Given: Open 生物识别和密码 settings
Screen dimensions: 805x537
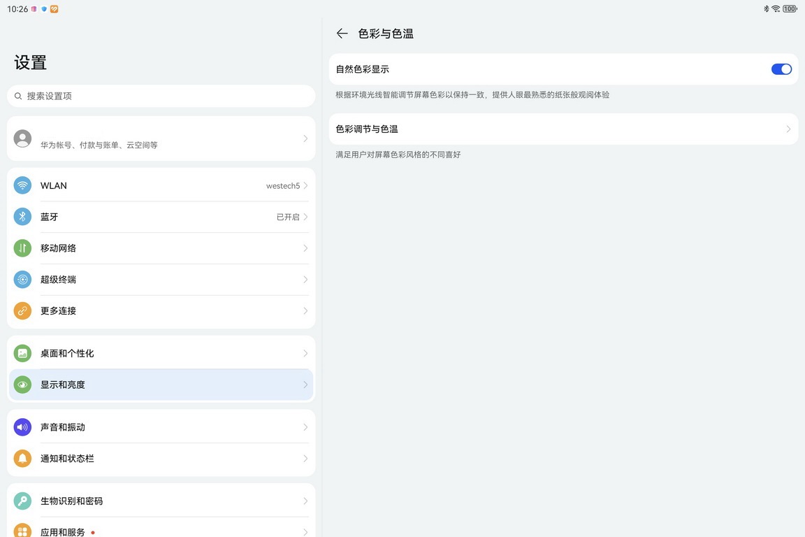Looking at the screenshot, I should pyautogui.click(x=161, y=501).
